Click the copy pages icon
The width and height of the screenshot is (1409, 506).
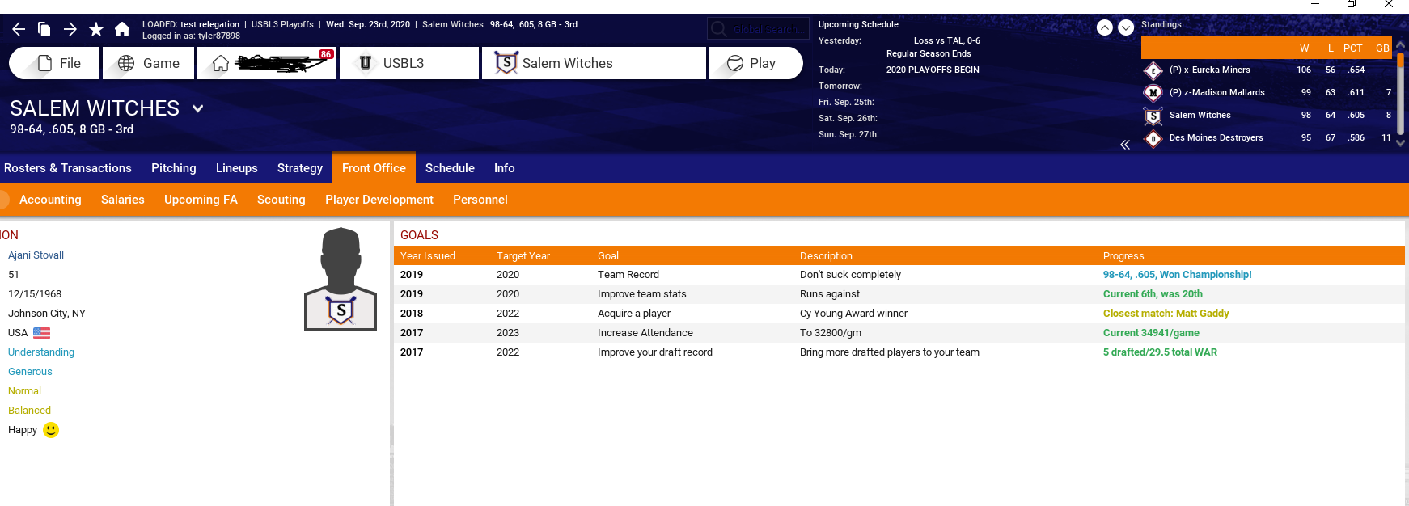[44, 30]
